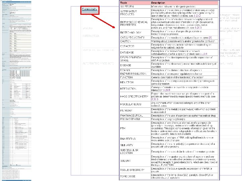242x181 pixels.
Task: Select the BIOPHYSICOCHEMICAL PROPERTIES topic cell
Action: click(x=135, y=23)
